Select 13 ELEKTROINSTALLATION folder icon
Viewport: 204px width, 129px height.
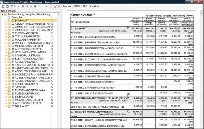pos(9,59)
